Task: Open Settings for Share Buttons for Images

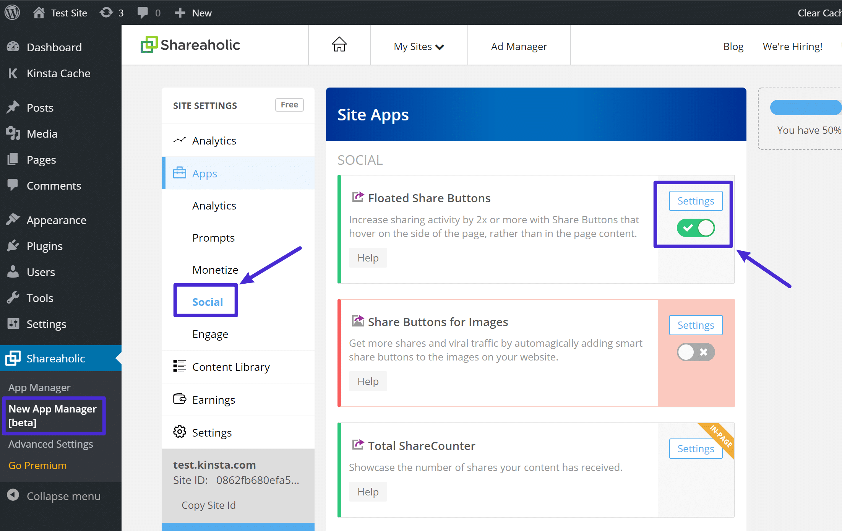Action: 695,325
